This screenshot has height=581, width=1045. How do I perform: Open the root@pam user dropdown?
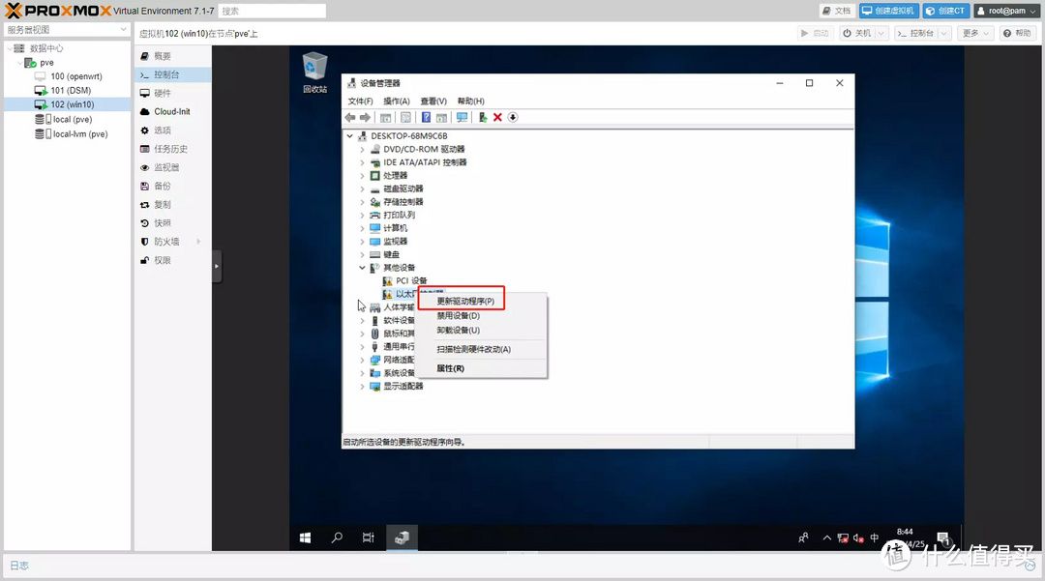(1006, 11)
